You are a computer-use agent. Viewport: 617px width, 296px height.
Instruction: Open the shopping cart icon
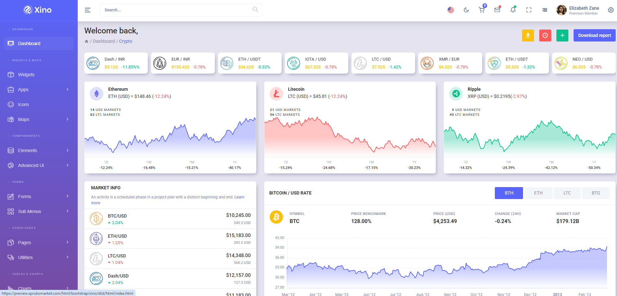point(482,10)
